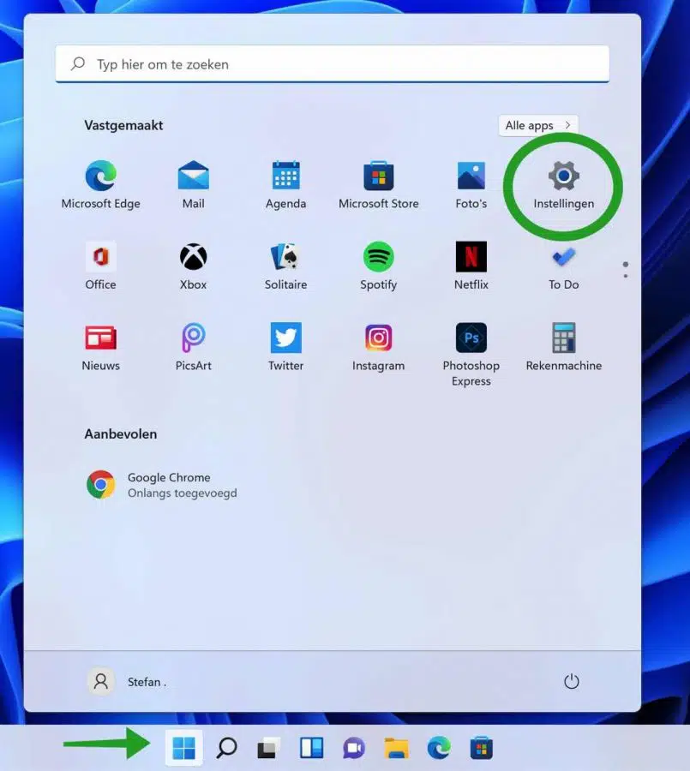Screen dimensions: 690x771
Task: Open the Nieuws app
Action: pyautogui.click(x=101, y=347)
